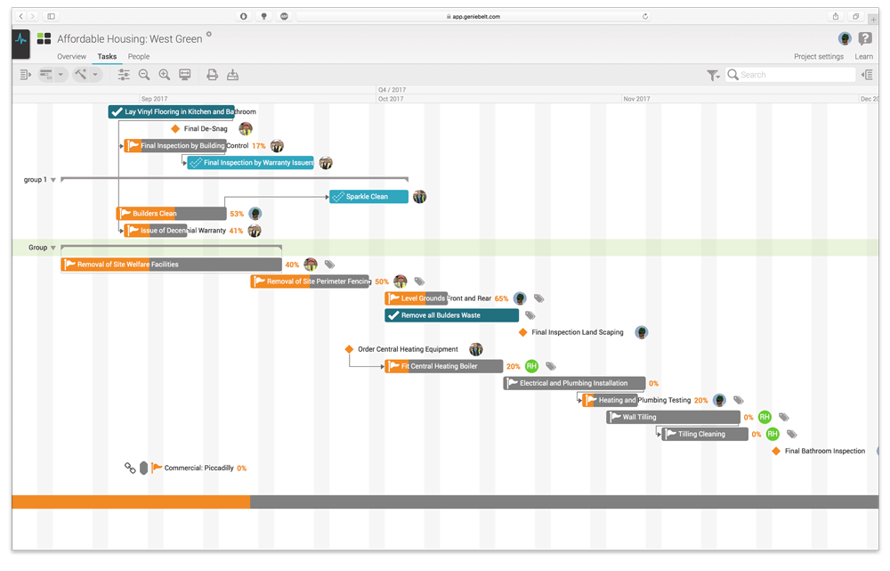The image size is (890, 571).
Task: Open the right side panel icon near search
Action: click(x=870, y=75)
